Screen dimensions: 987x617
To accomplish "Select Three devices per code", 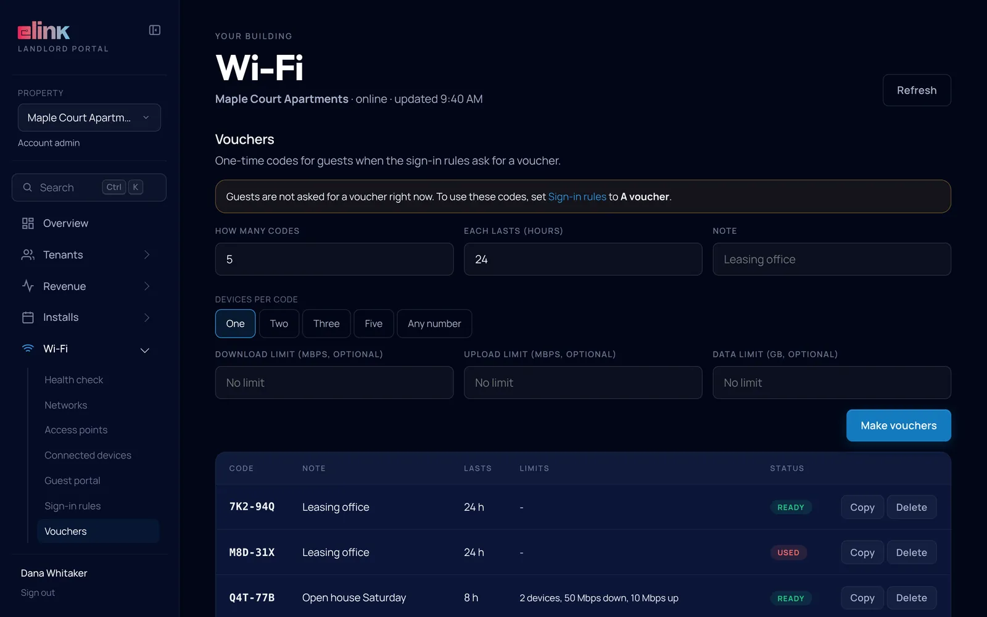I will pyautogui.click(x=326, y=323).
